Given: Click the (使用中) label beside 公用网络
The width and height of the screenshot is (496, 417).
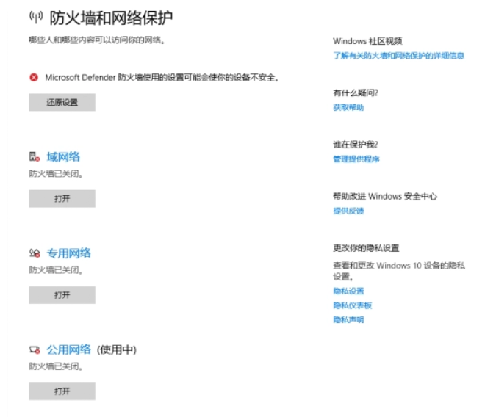Looking at the screenshot, I should (x=117, y=349).
